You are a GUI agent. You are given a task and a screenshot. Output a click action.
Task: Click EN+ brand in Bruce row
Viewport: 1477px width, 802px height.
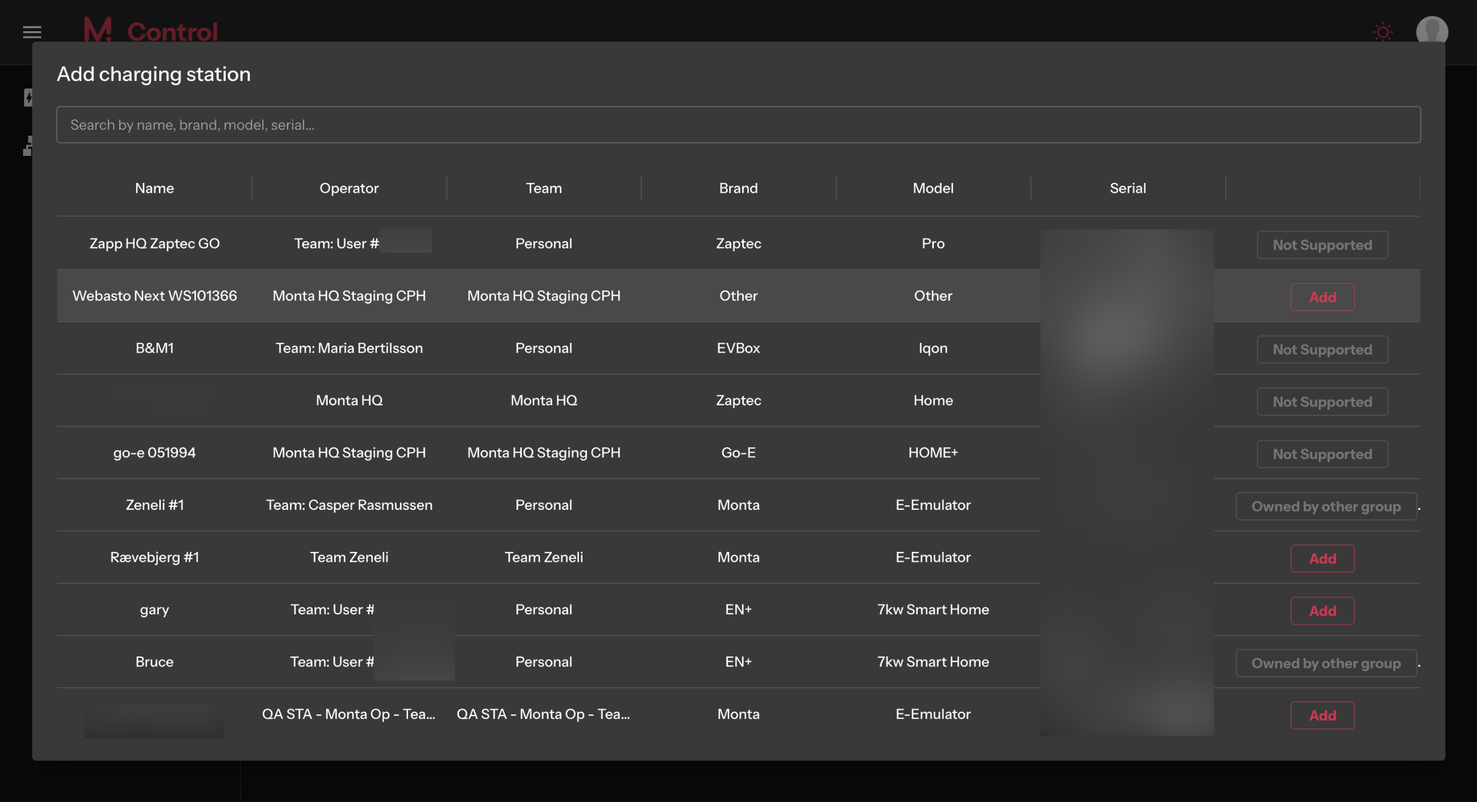pos(738,662)
